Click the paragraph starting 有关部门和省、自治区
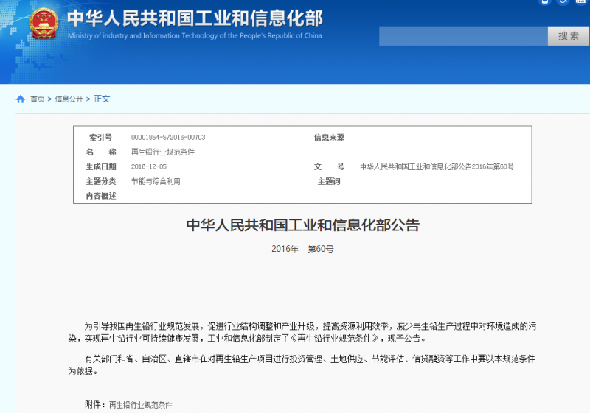The width and height of the screenshot is (590, 413). [x=302, y=365]
